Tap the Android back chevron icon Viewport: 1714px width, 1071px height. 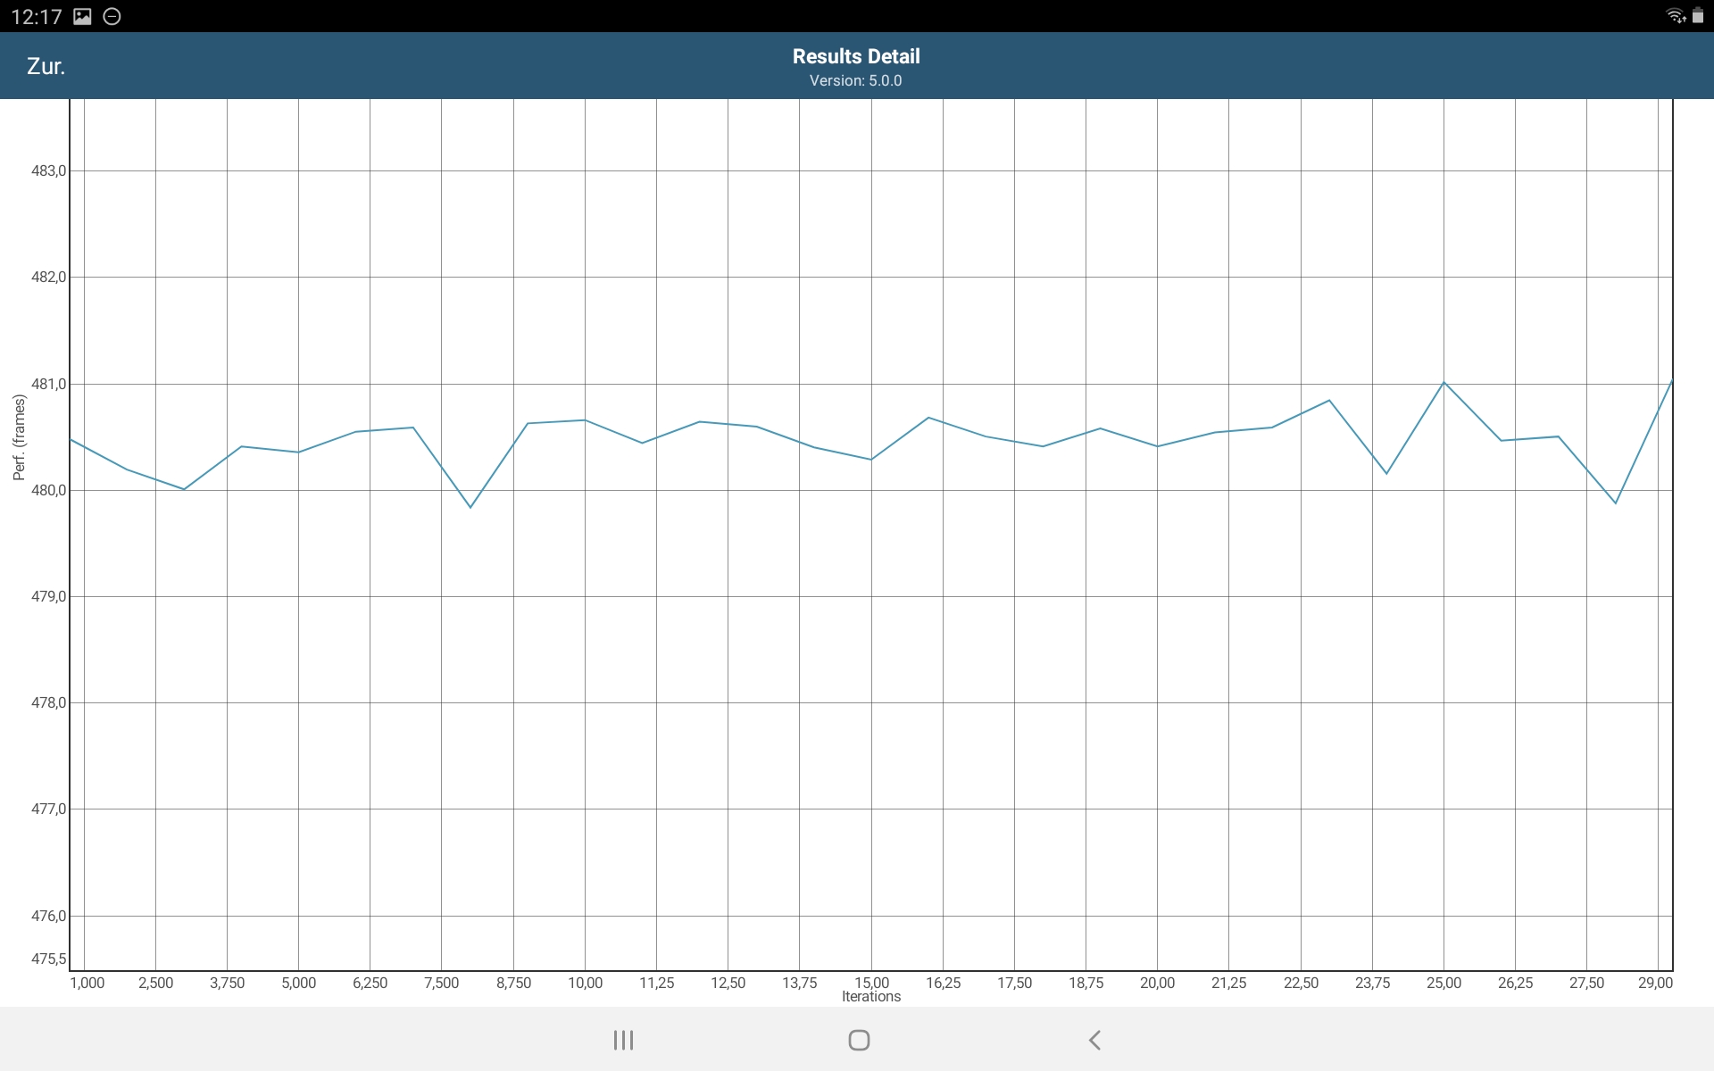(1094, 1040)
